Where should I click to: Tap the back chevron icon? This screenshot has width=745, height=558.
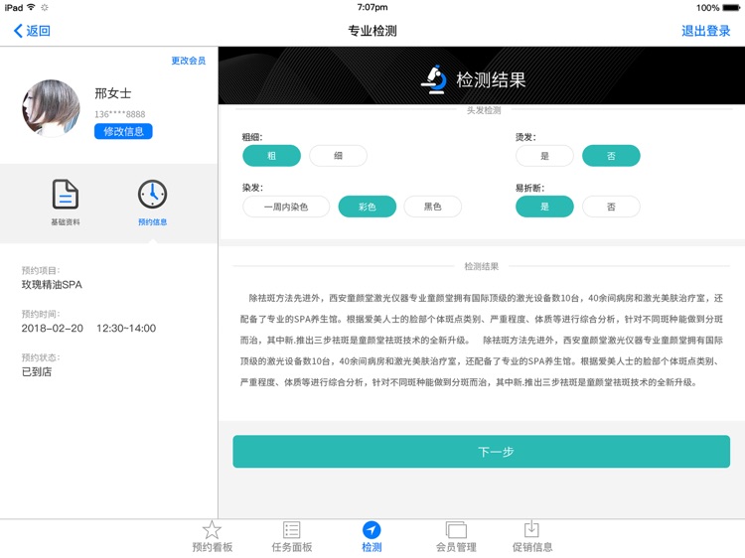click(18, 31)
